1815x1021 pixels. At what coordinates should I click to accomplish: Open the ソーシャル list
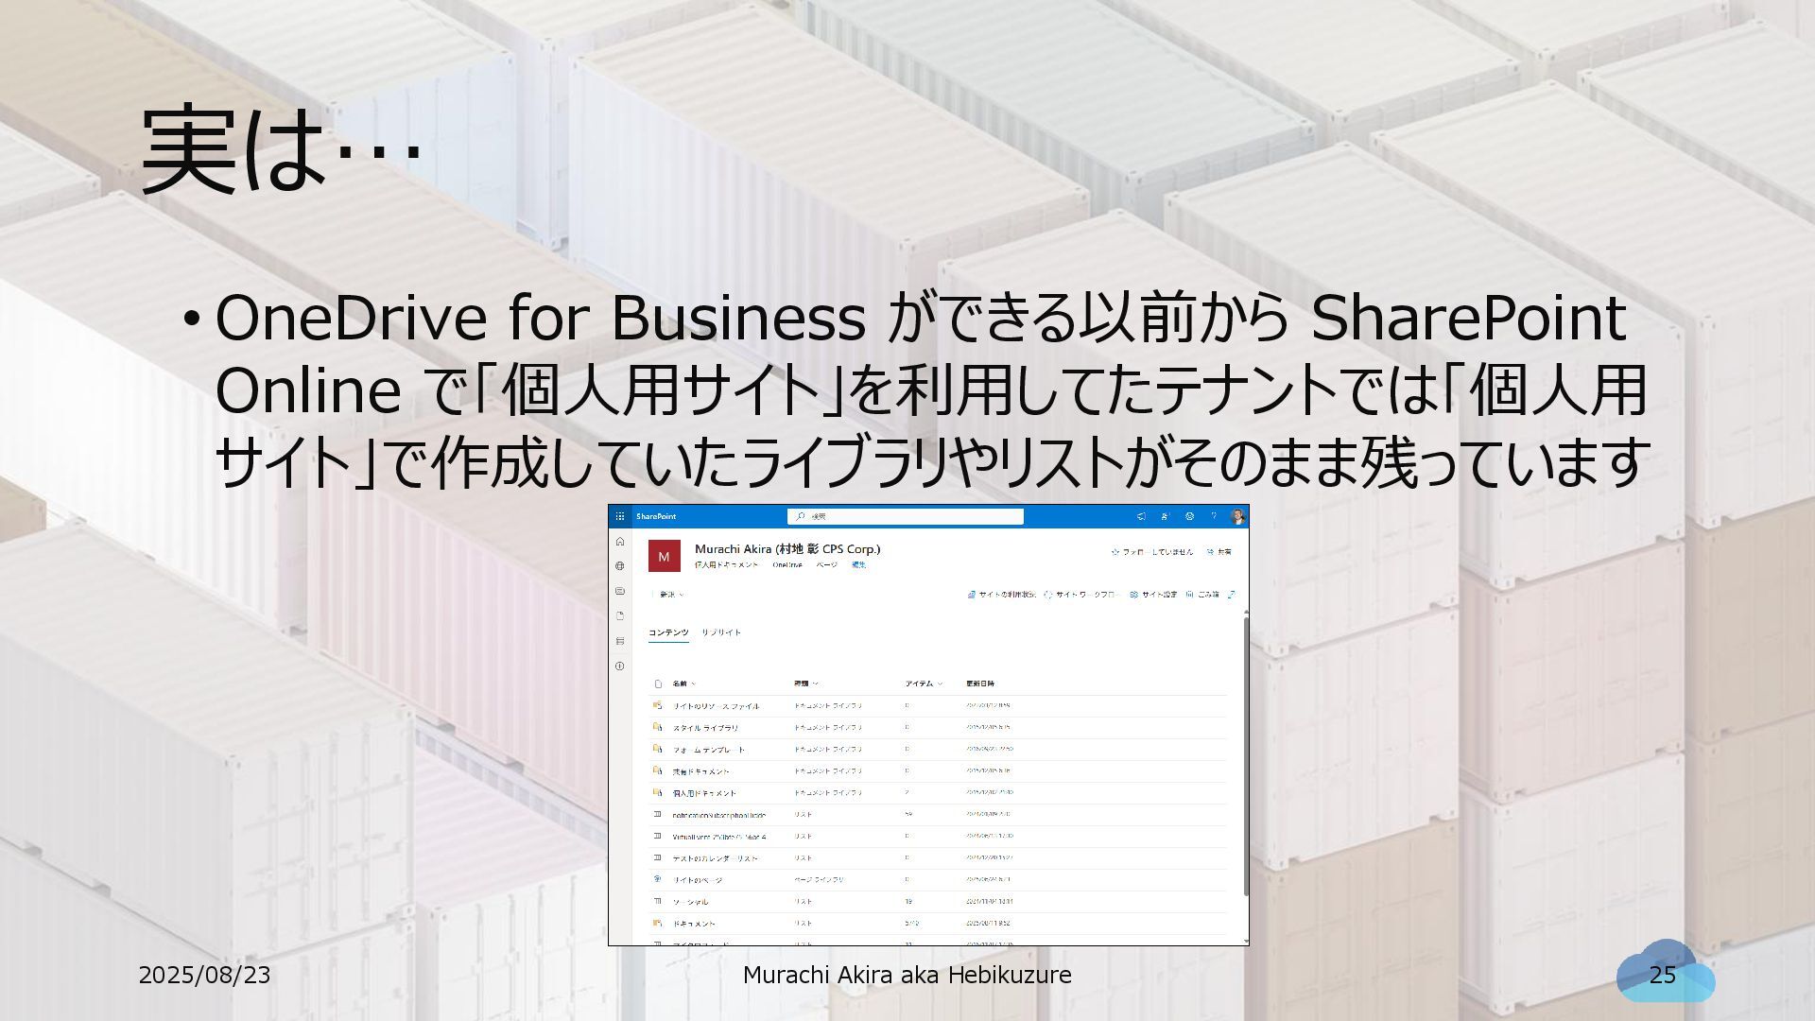click(690, 902)
